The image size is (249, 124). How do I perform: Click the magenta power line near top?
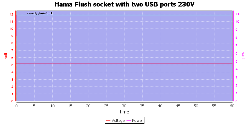tap(124, 15)
